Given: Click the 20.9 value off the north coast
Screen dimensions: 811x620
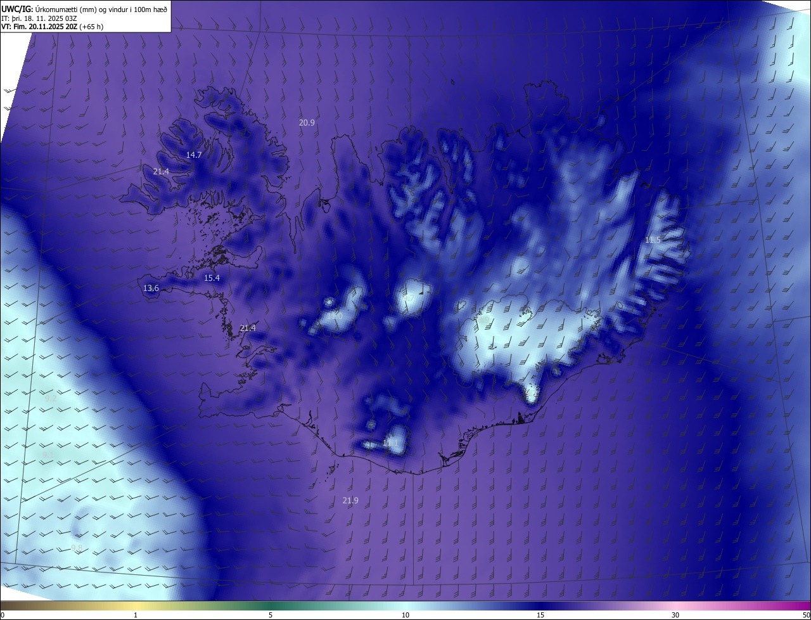Looking at the screenshot, I should coord(307,122).
